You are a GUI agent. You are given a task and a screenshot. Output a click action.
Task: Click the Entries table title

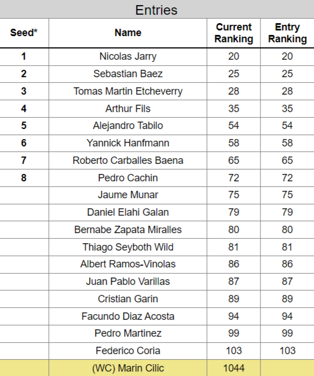(156, 10)
